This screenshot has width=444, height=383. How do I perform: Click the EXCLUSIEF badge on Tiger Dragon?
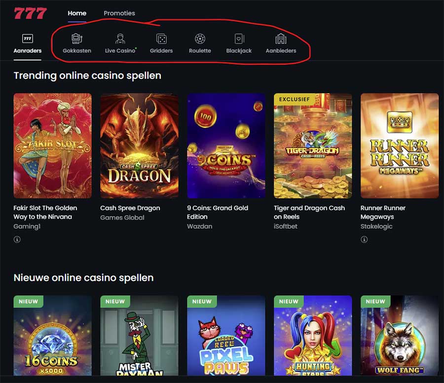point(294,99)
